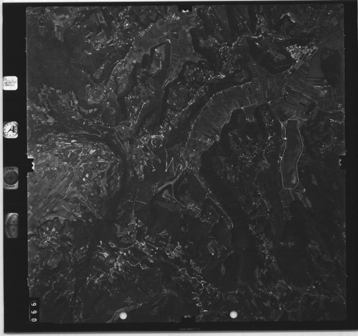Click the top fiducial notch mark
The image size is (358, 336).
click(x=186, y=7)
